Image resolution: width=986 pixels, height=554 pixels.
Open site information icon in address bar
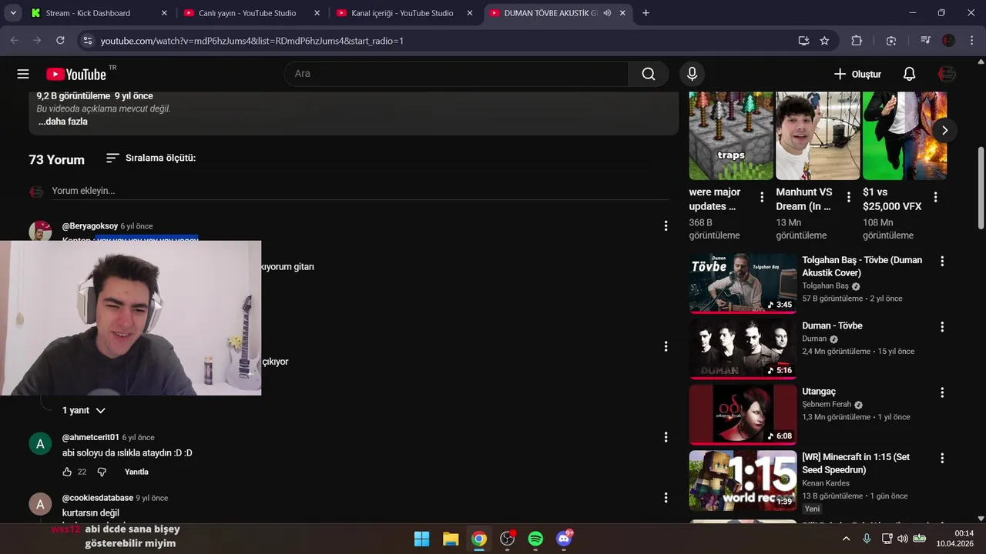point(87,41)
